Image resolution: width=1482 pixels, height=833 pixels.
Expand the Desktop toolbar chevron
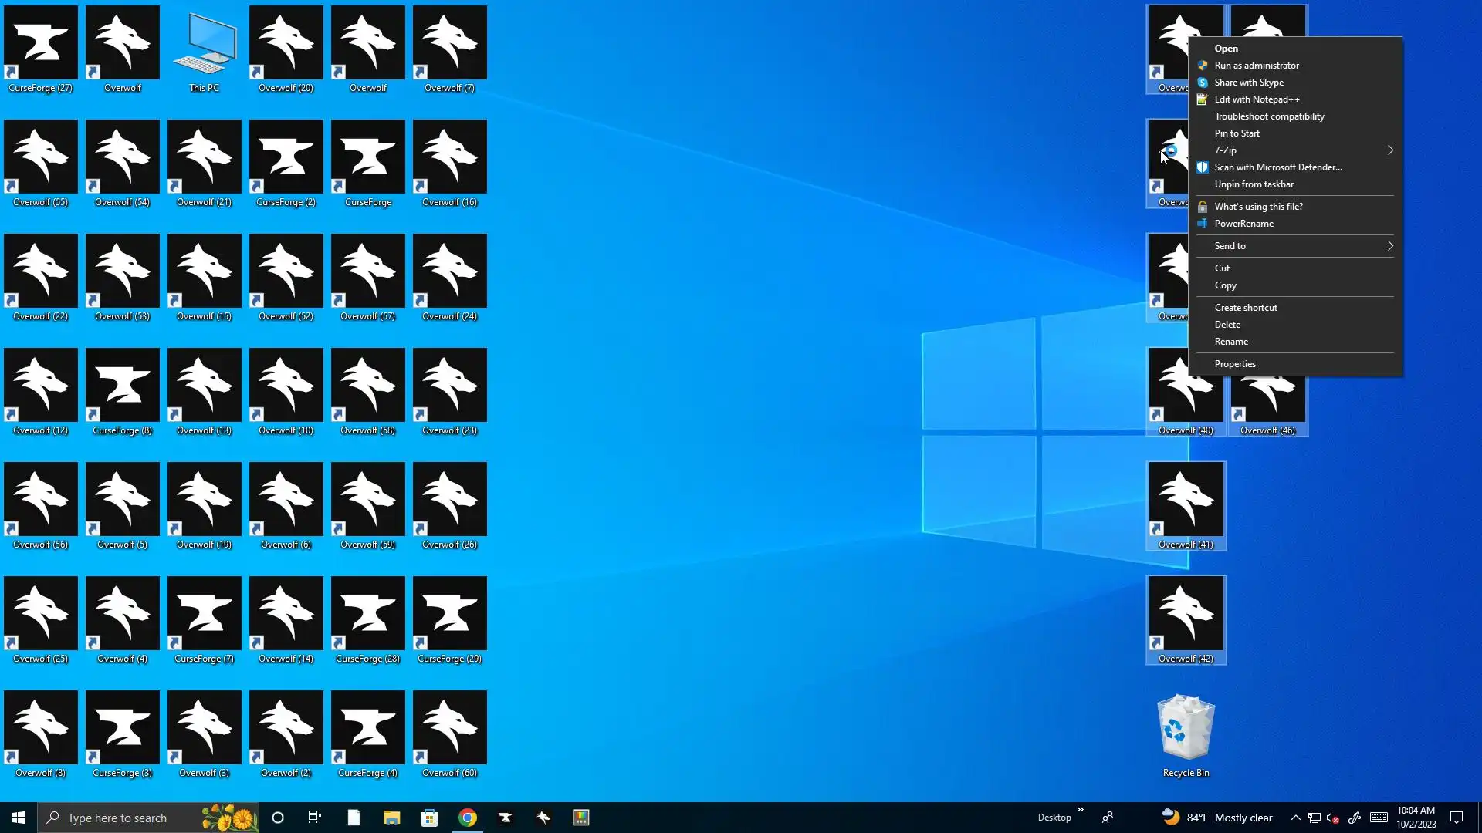(x=1081, y=810)
